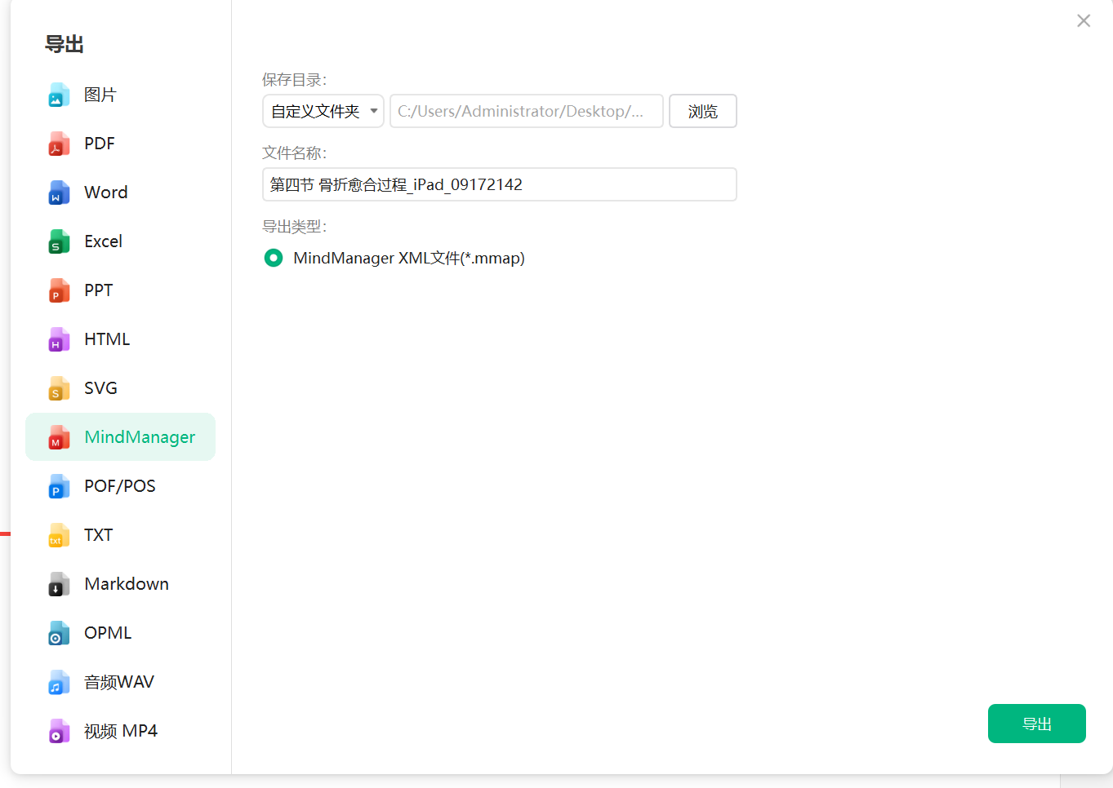1113x788 pixels.
Task: Switch to Markdown export tab
Action: pos(126,584)
